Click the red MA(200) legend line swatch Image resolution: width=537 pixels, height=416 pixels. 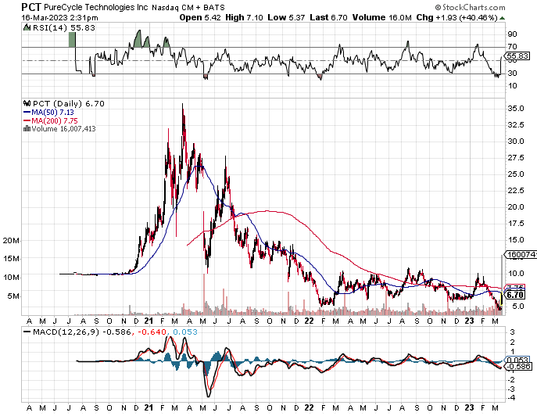(27, 121)
